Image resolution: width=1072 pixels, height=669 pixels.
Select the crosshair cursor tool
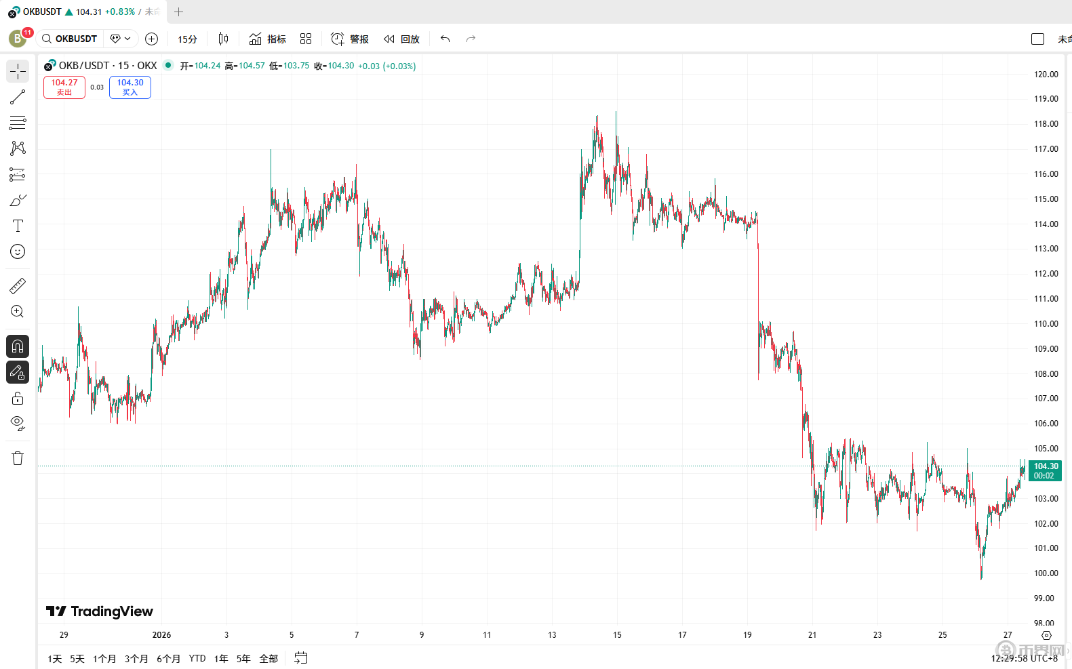tap(18, 71)
